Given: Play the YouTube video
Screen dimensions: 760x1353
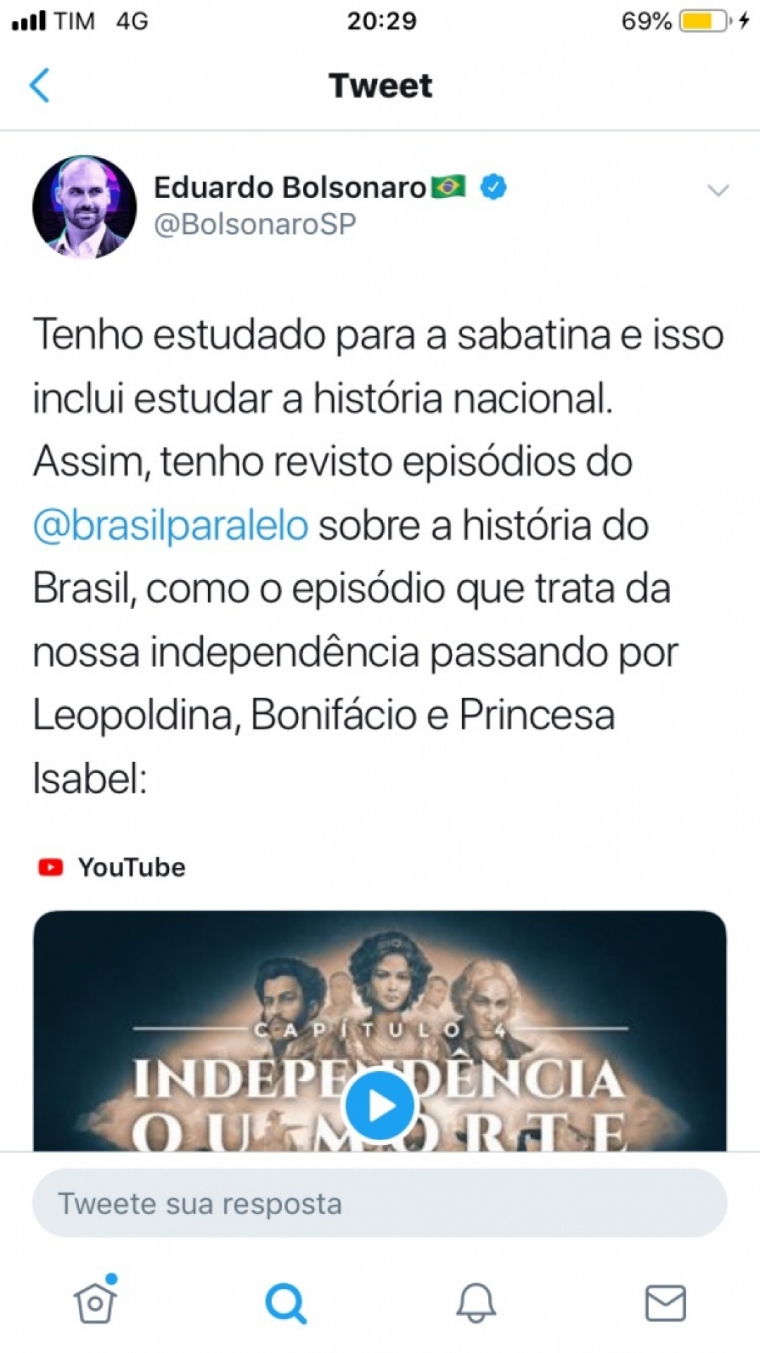Looking at the screenshot, I should click(x=380, y=1106).
